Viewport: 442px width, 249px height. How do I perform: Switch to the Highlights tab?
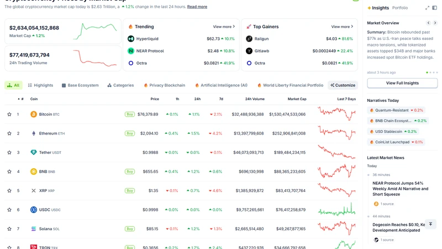tap(40, 85)
